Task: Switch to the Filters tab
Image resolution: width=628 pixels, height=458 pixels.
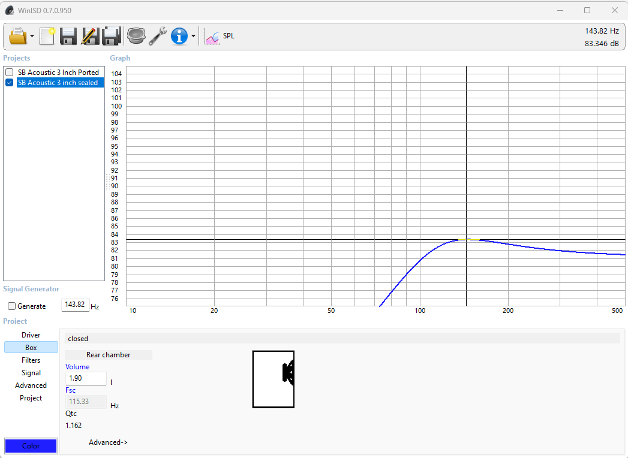Action: 31,360
